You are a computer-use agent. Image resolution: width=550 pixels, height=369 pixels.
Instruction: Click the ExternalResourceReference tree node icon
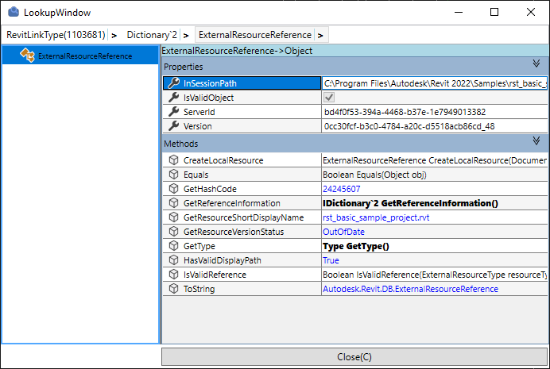tap(27, 56)
